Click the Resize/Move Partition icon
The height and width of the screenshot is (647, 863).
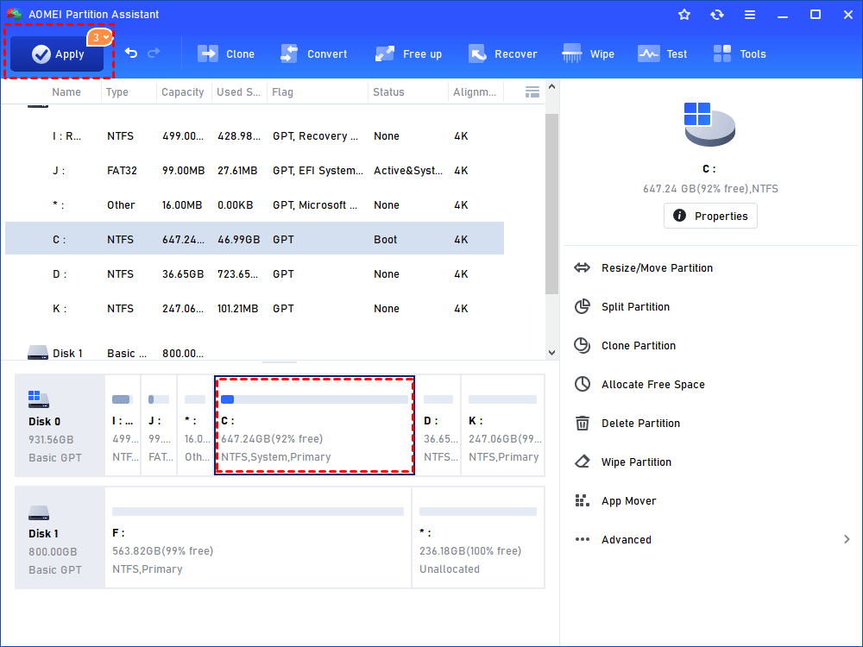coord(583,268)
